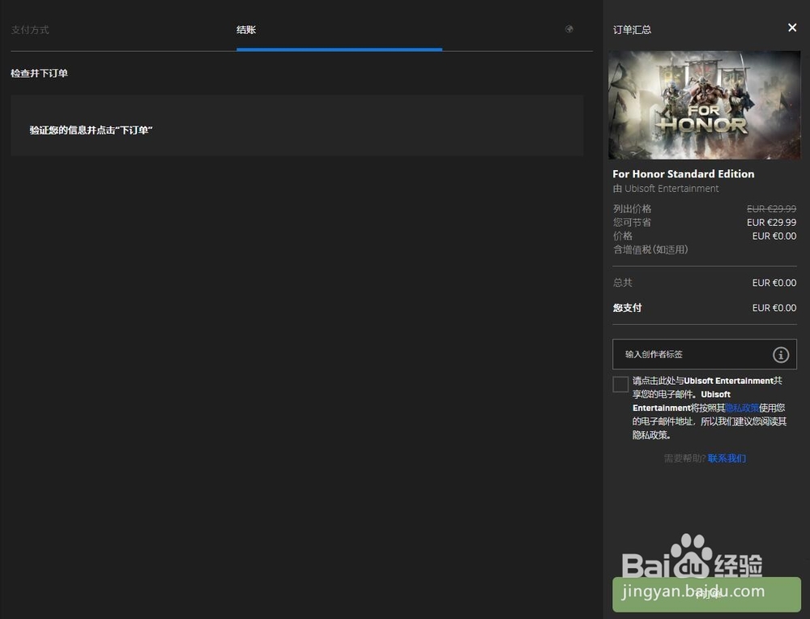The height and width of the screenshot is (619, 810).
Task: Click the creator tag info icon
Action: [x=781, y=354]
